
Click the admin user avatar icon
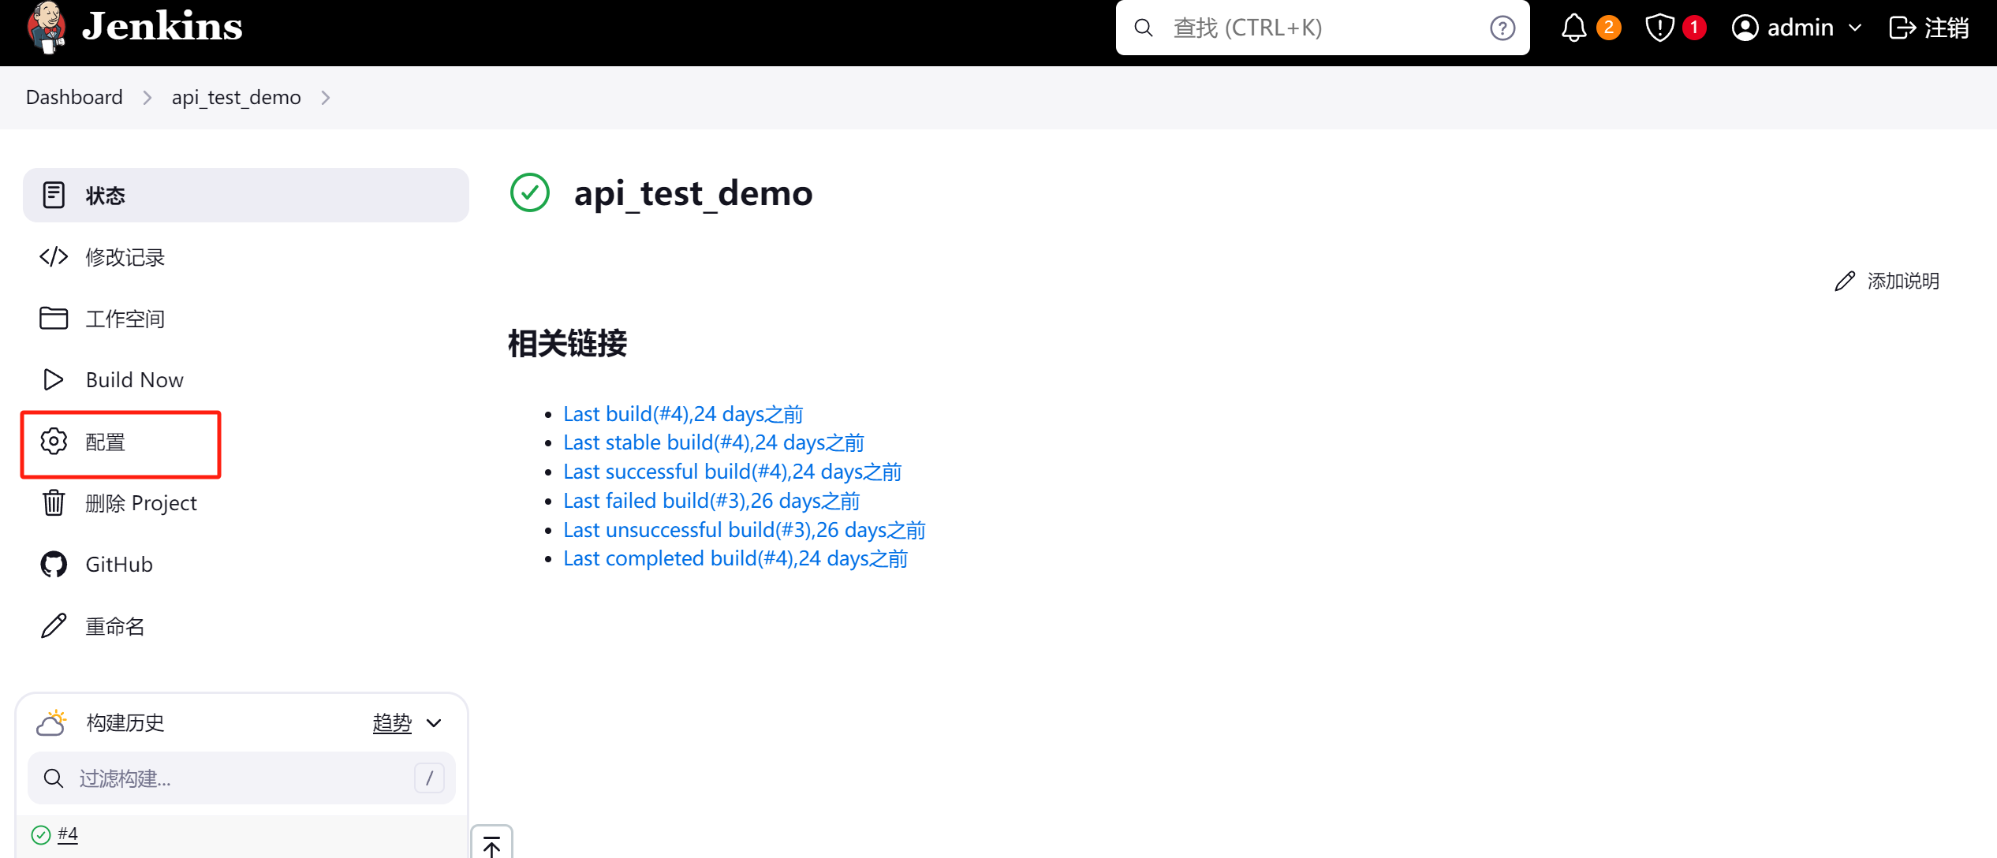click(x=1745, y=28)
